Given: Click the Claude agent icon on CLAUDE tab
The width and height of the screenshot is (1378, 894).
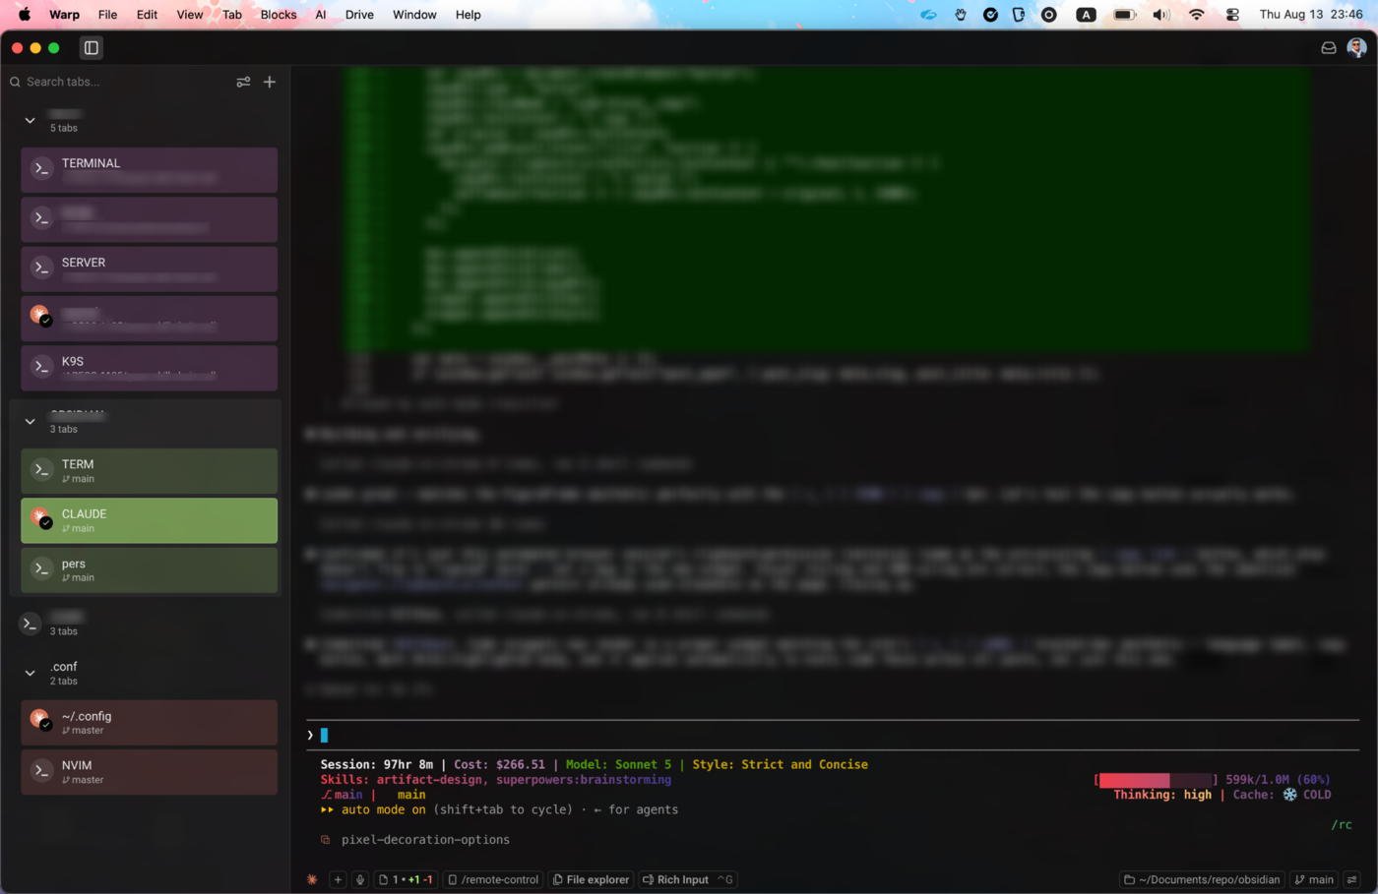Looking at the screenshot, I should 40,517.
